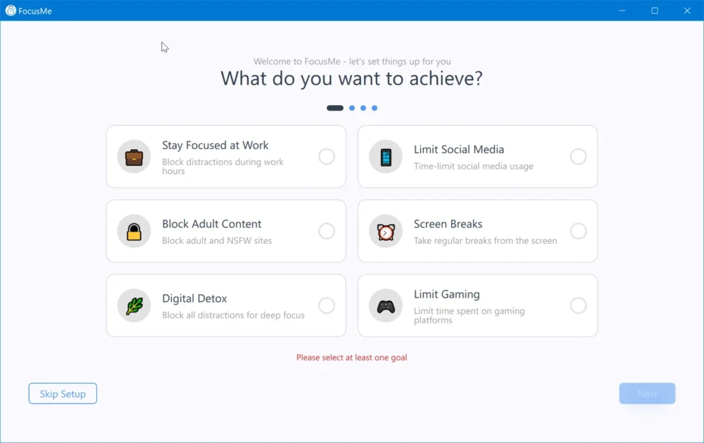Click the current step pill indicator
Screen dimensions: 704x443
pyautogui.click(x=335, y=108)
